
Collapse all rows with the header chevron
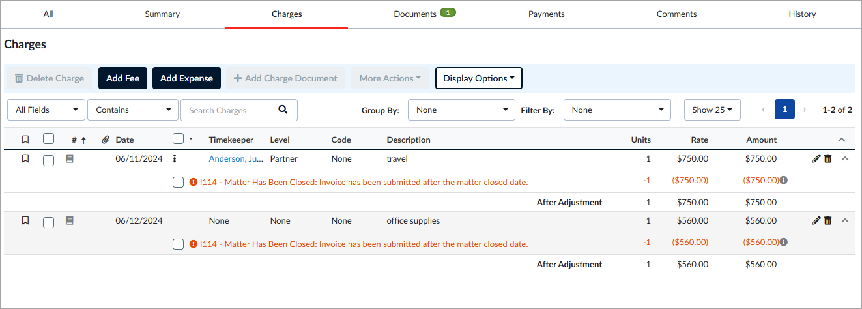(841, 140)
